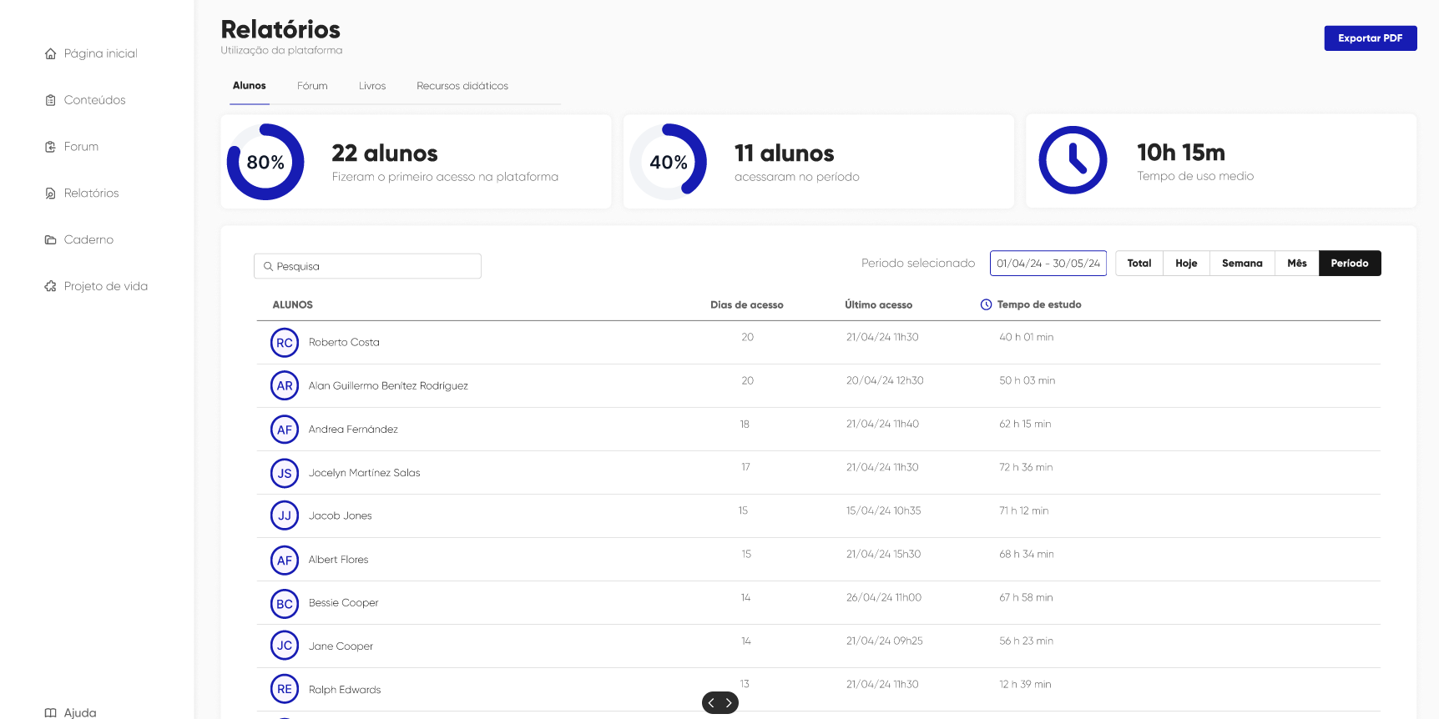The width and height of the screenshot is (1439, 719).
Task: Open Forum in the left sidebar
Action: (81, 147)
